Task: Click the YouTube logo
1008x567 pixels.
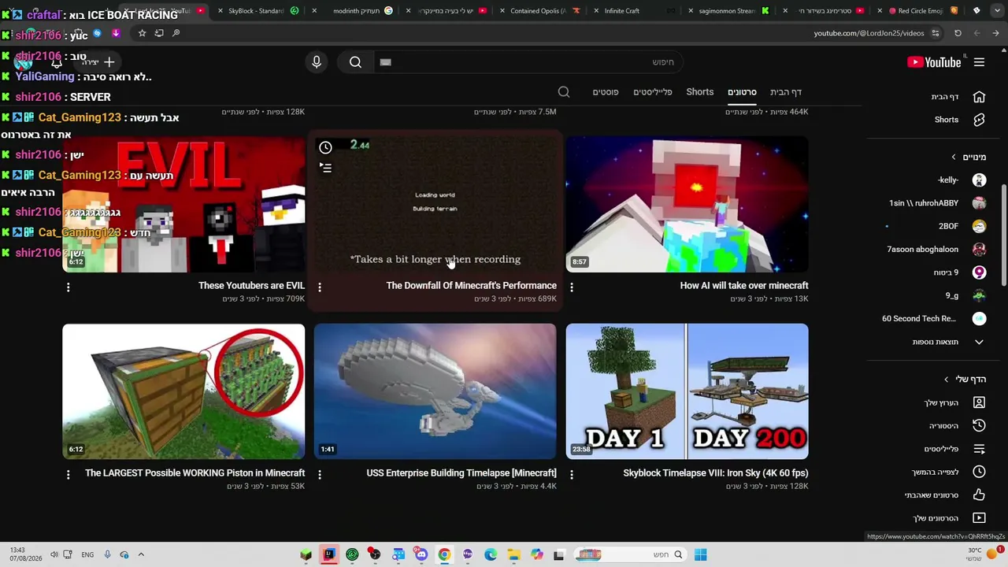Action: [934, 62]
